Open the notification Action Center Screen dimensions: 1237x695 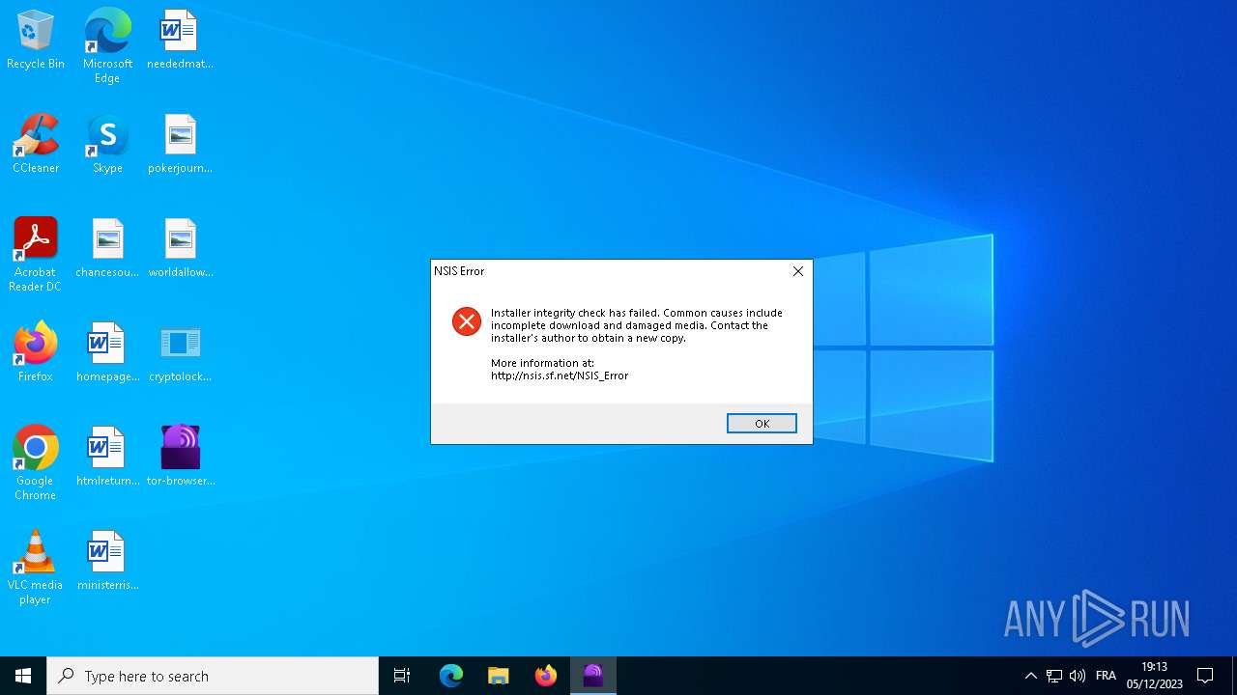1205,676
